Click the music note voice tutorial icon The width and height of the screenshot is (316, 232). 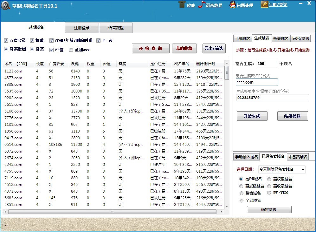201,4
